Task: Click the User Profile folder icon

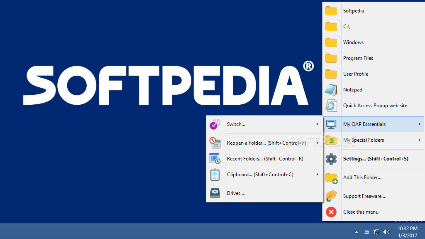Action: 331,74
